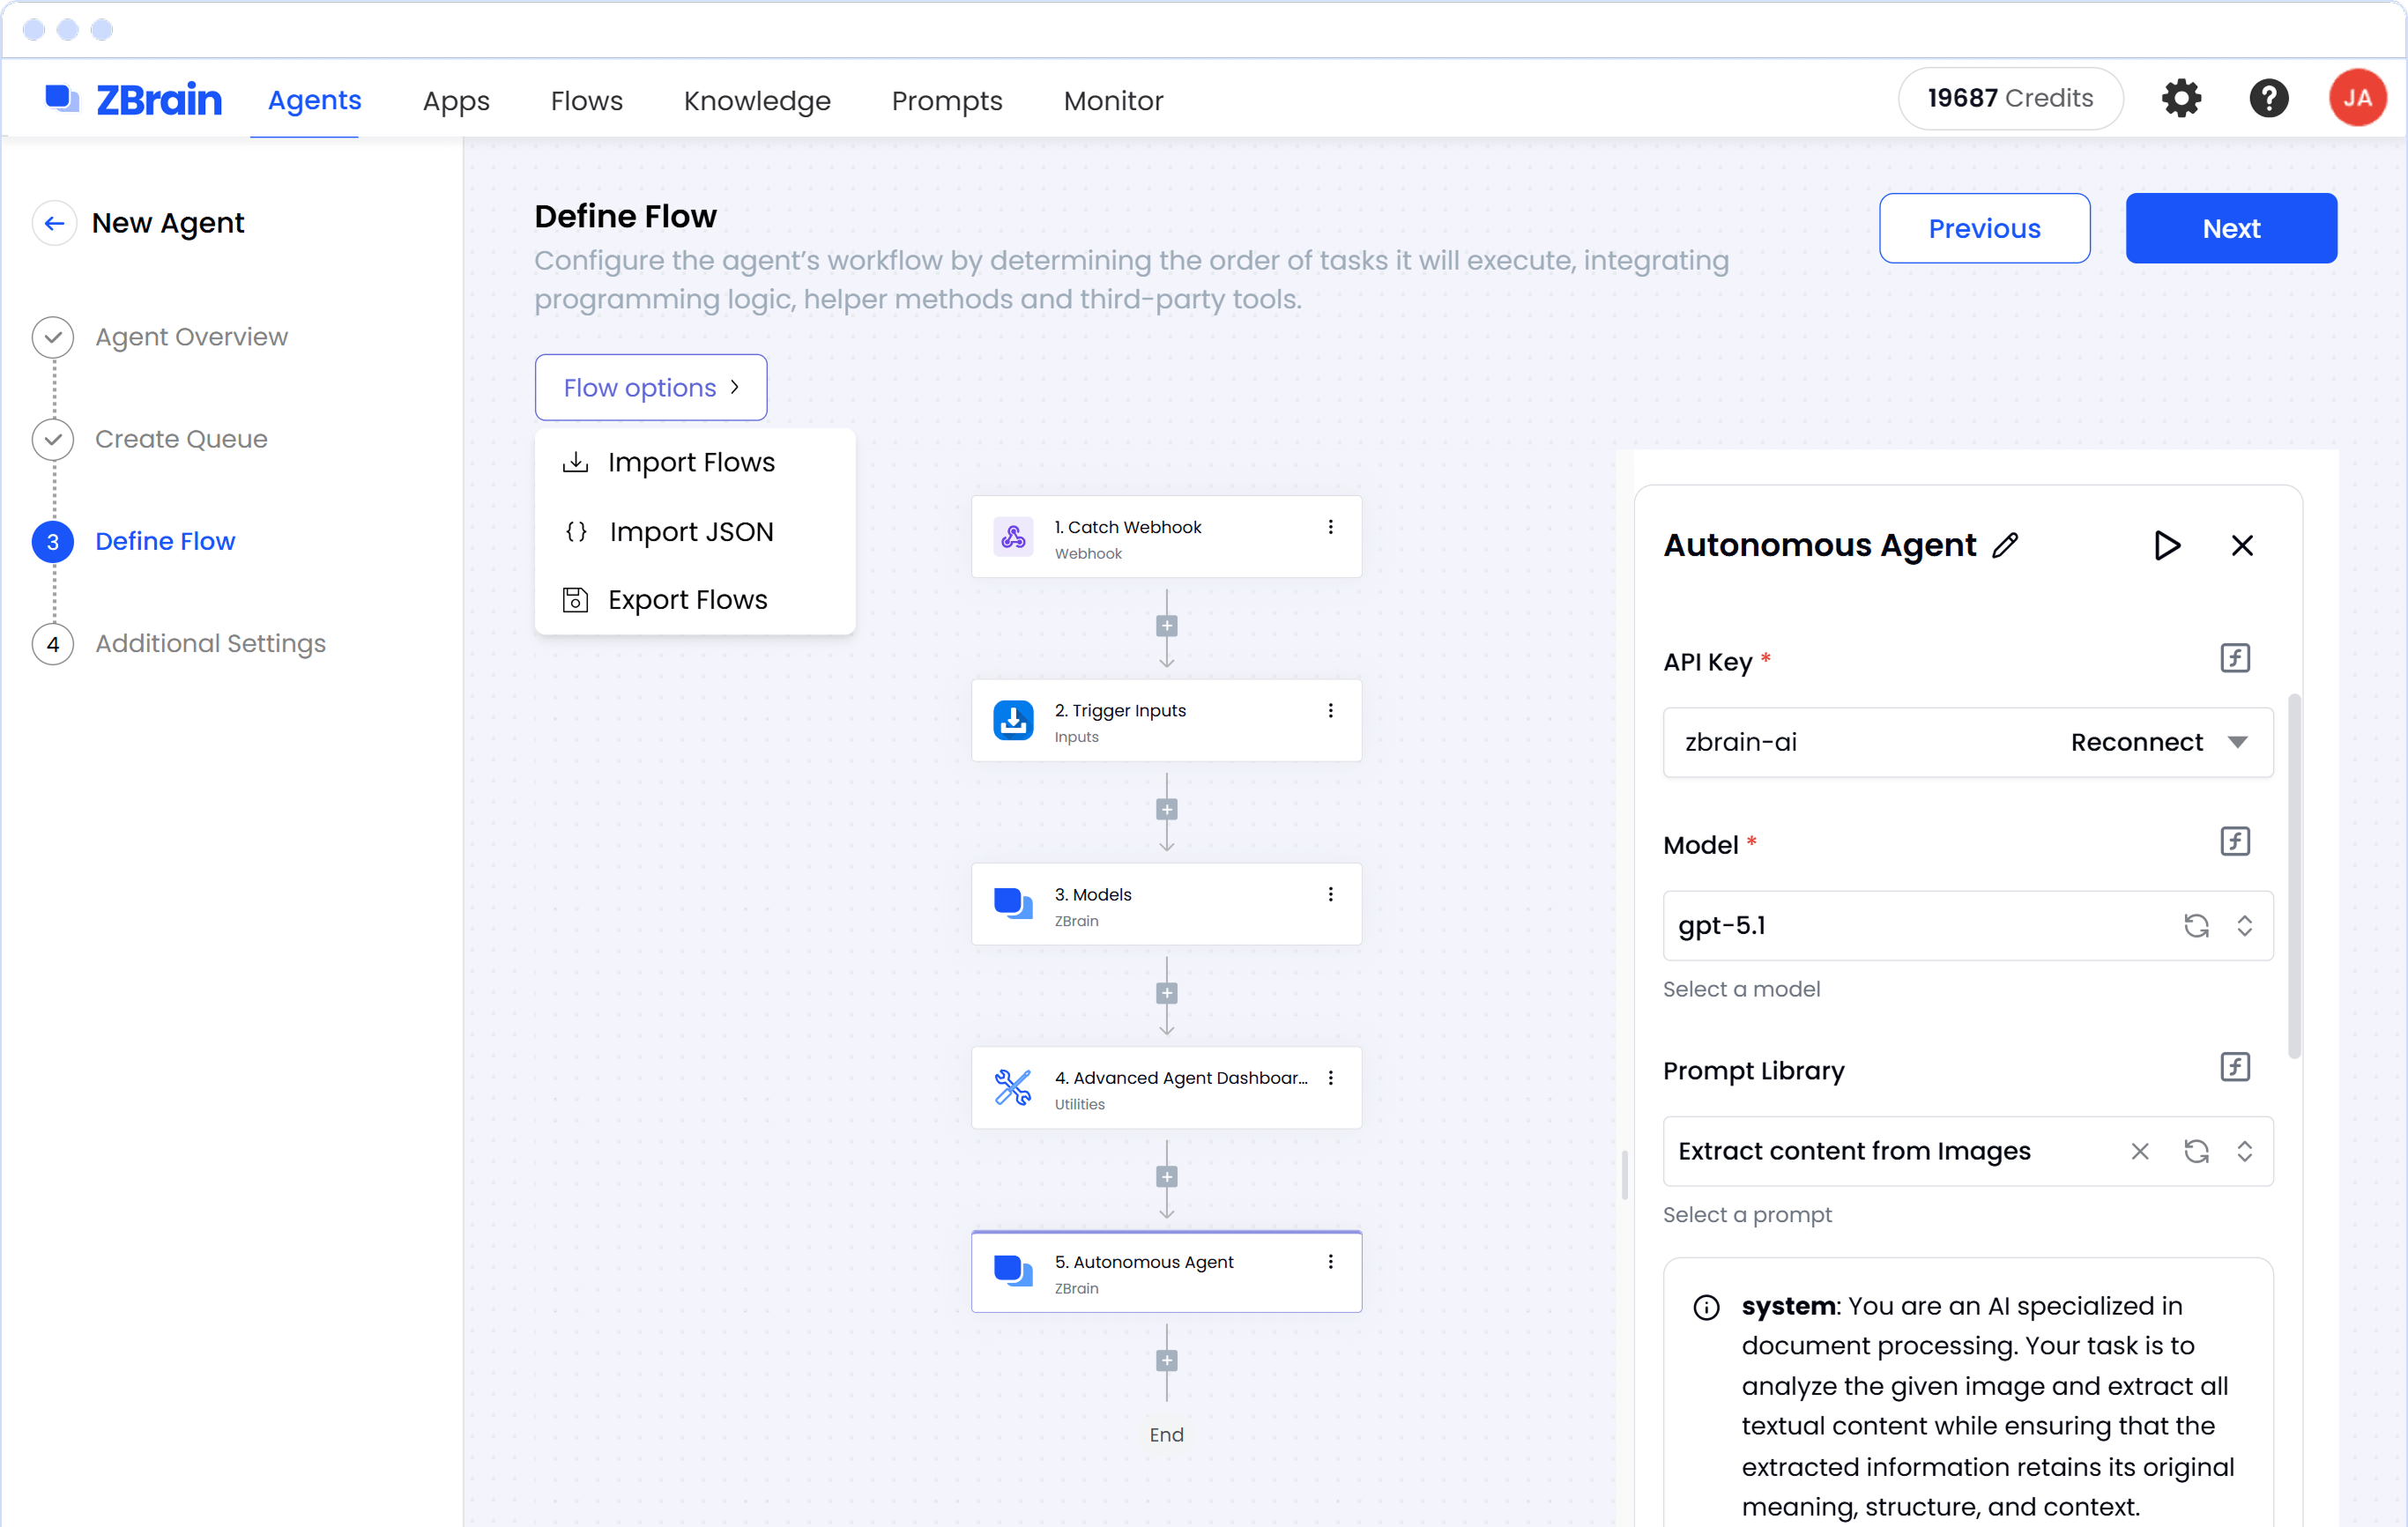Open options menu on Catch Webhook node
Viewport: 2408px width, 1527px height.
[x=1330, y=526]
